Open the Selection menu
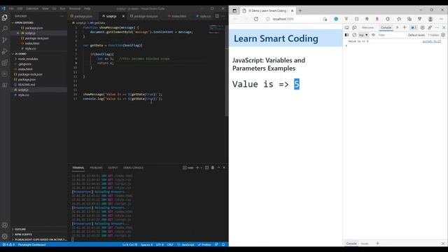 32,8
